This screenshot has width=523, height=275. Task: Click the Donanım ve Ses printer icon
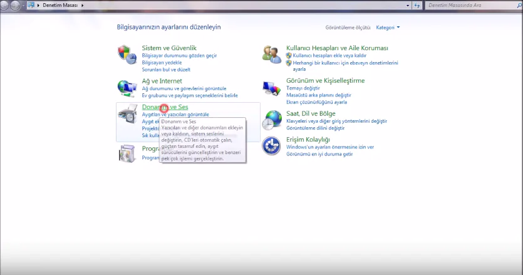point(127,113)
